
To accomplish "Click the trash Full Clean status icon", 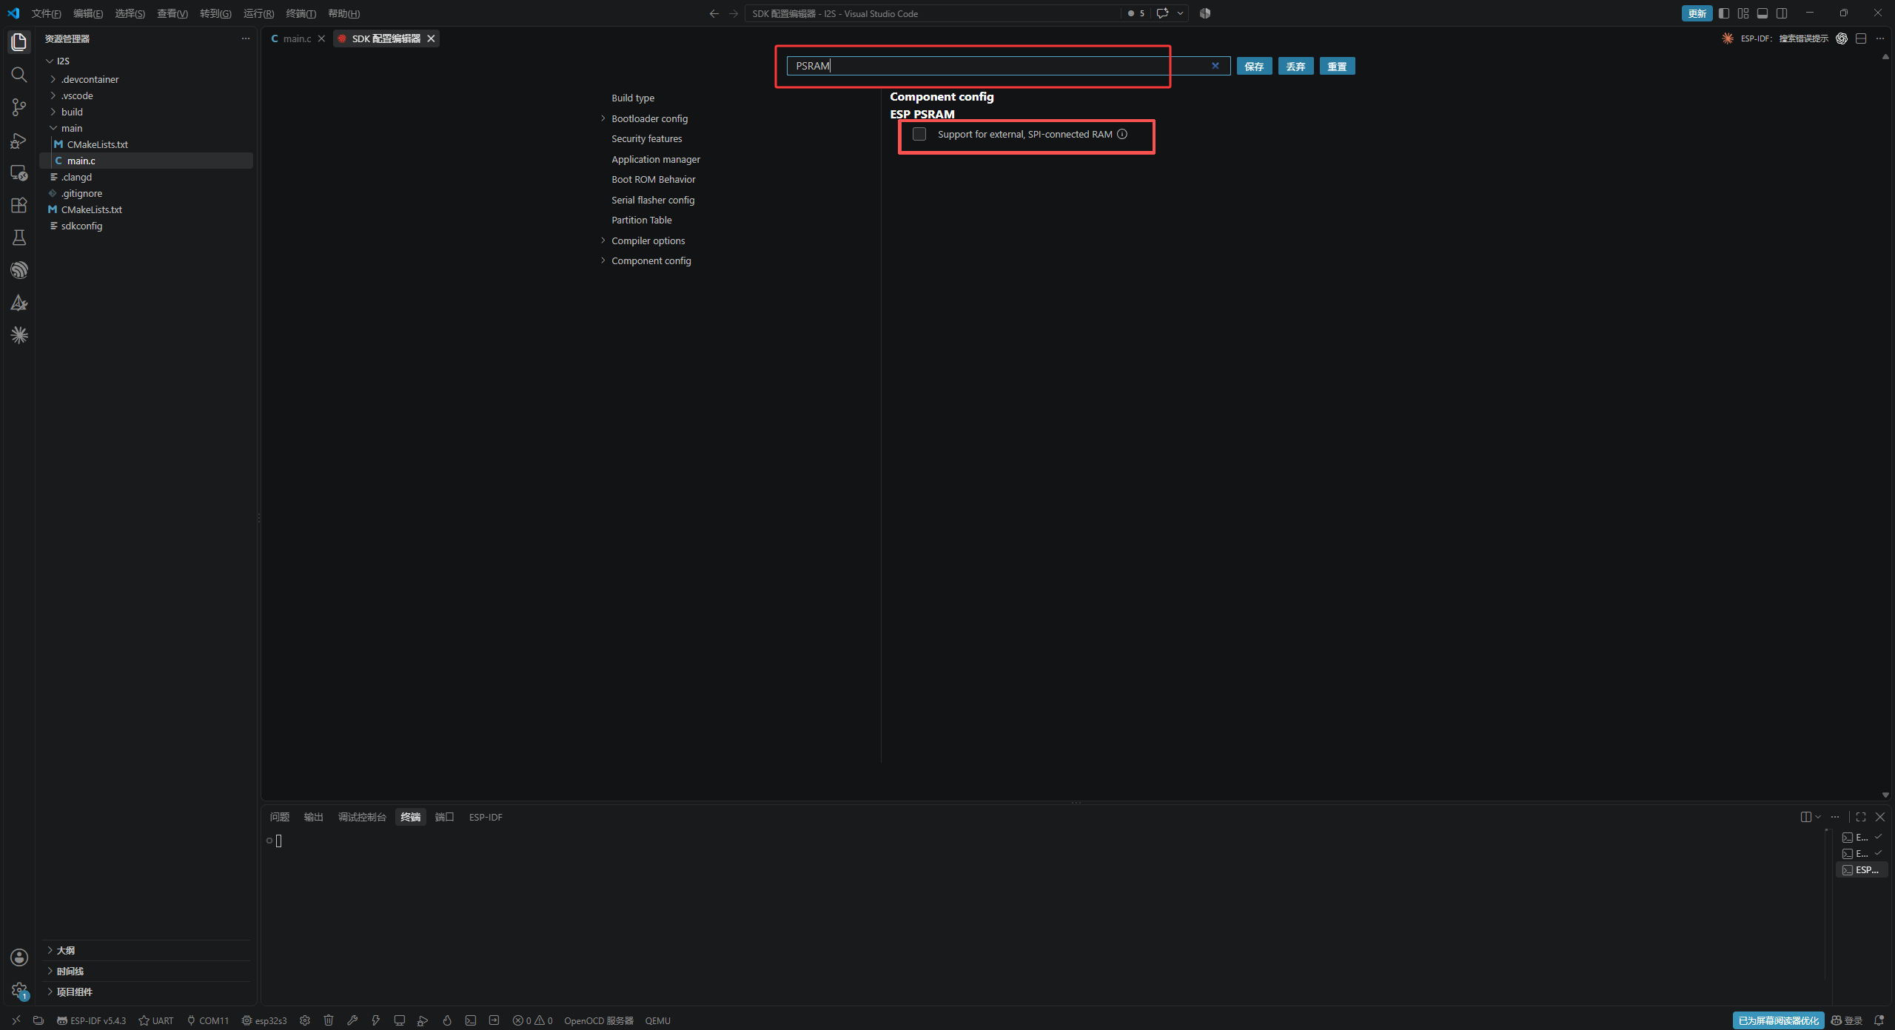I will click(x=329, y=1020).
